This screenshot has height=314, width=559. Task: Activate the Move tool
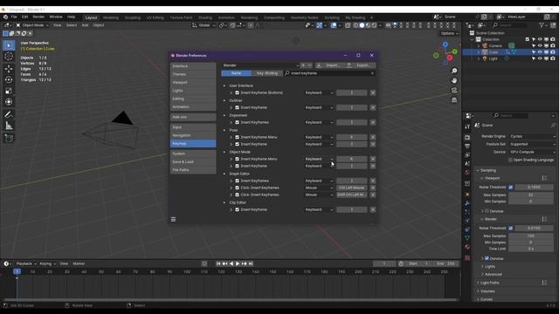click(9, 69)
